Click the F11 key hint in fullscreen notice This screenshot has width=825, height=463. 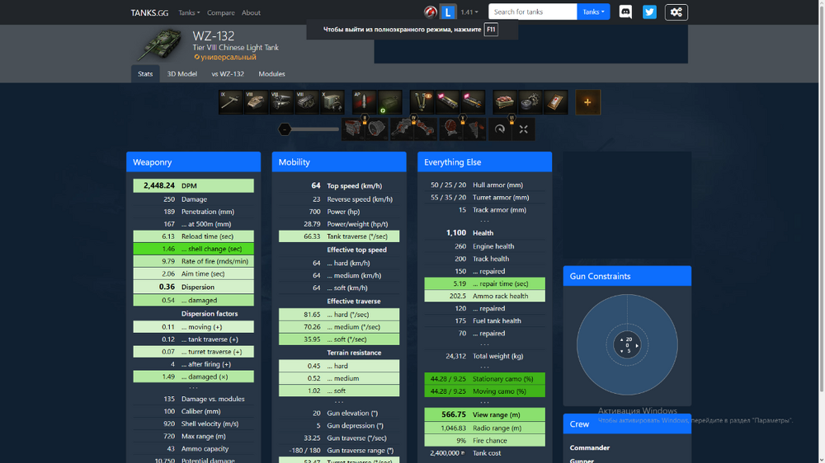coord(491,30)
